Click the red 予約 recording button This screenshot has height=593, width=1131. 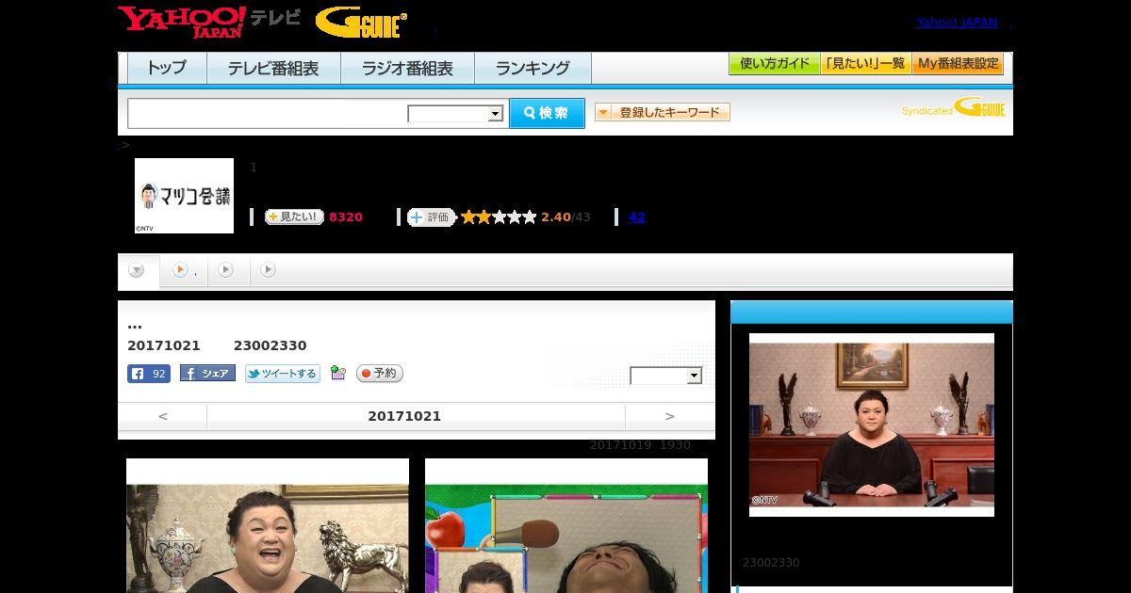(x=380, y=374)
